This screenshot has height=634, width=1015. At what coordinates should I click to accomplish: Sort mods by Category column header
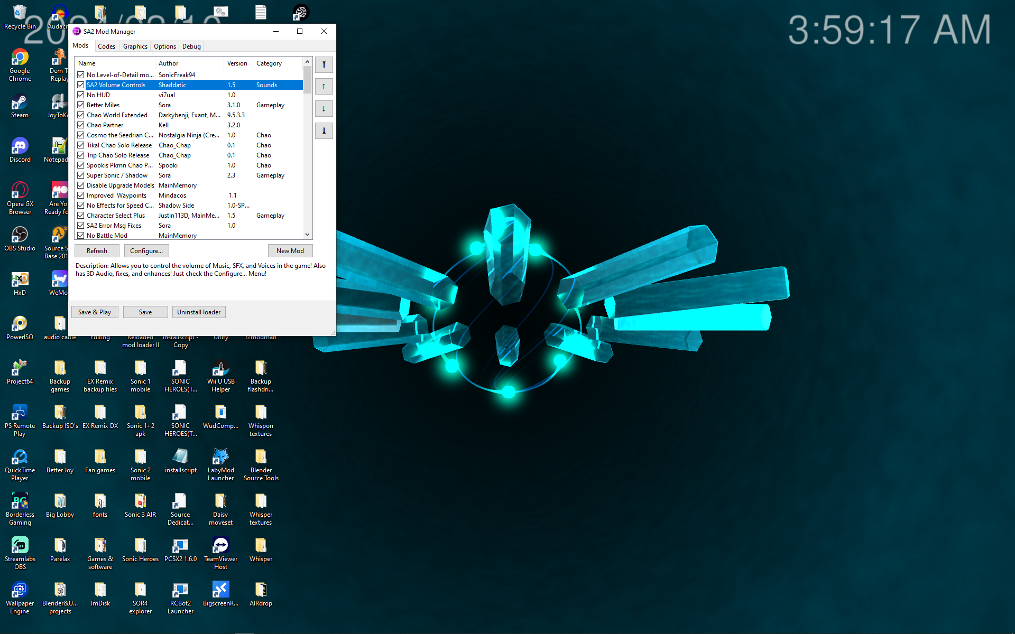click(269, 63)
